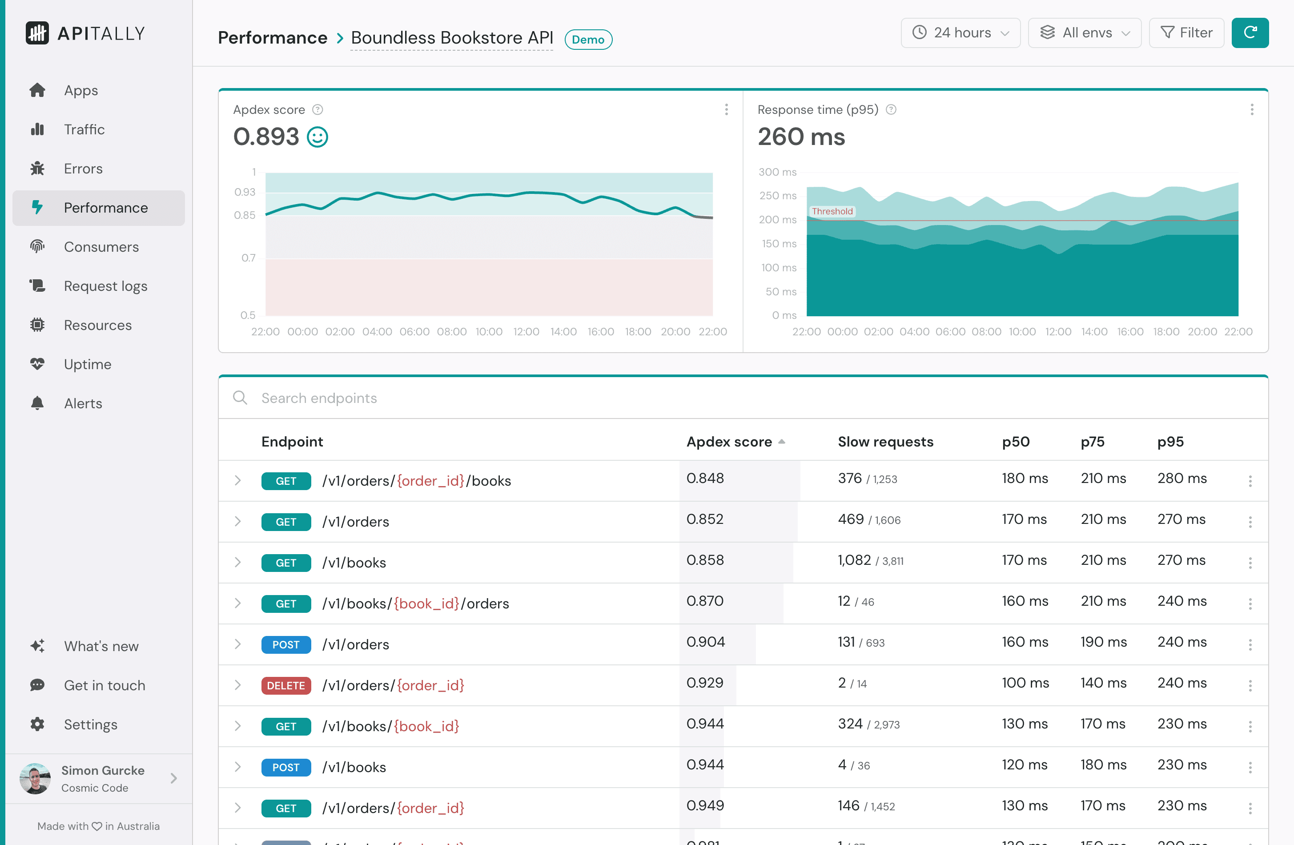Screen dimensions: 1294x845
Task: Select the Uptime heart icon
Action: point(37,364)
